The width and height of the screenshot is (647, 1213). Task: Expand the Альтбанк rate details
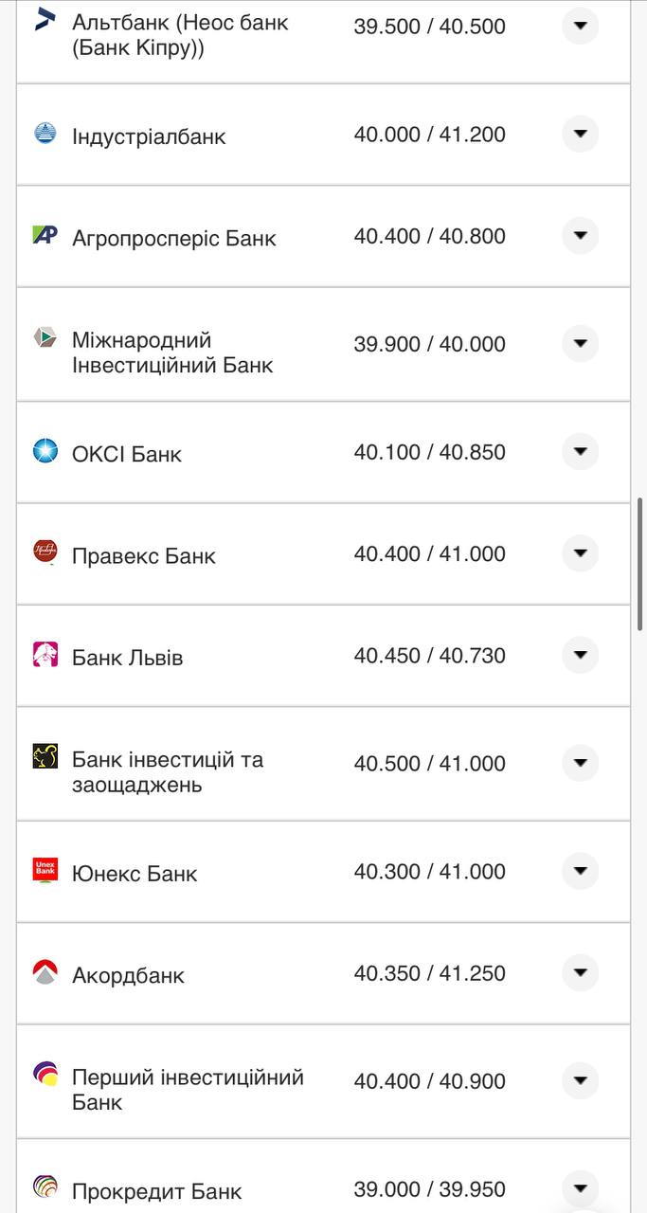pyautogui.click(x=580, y=26)
